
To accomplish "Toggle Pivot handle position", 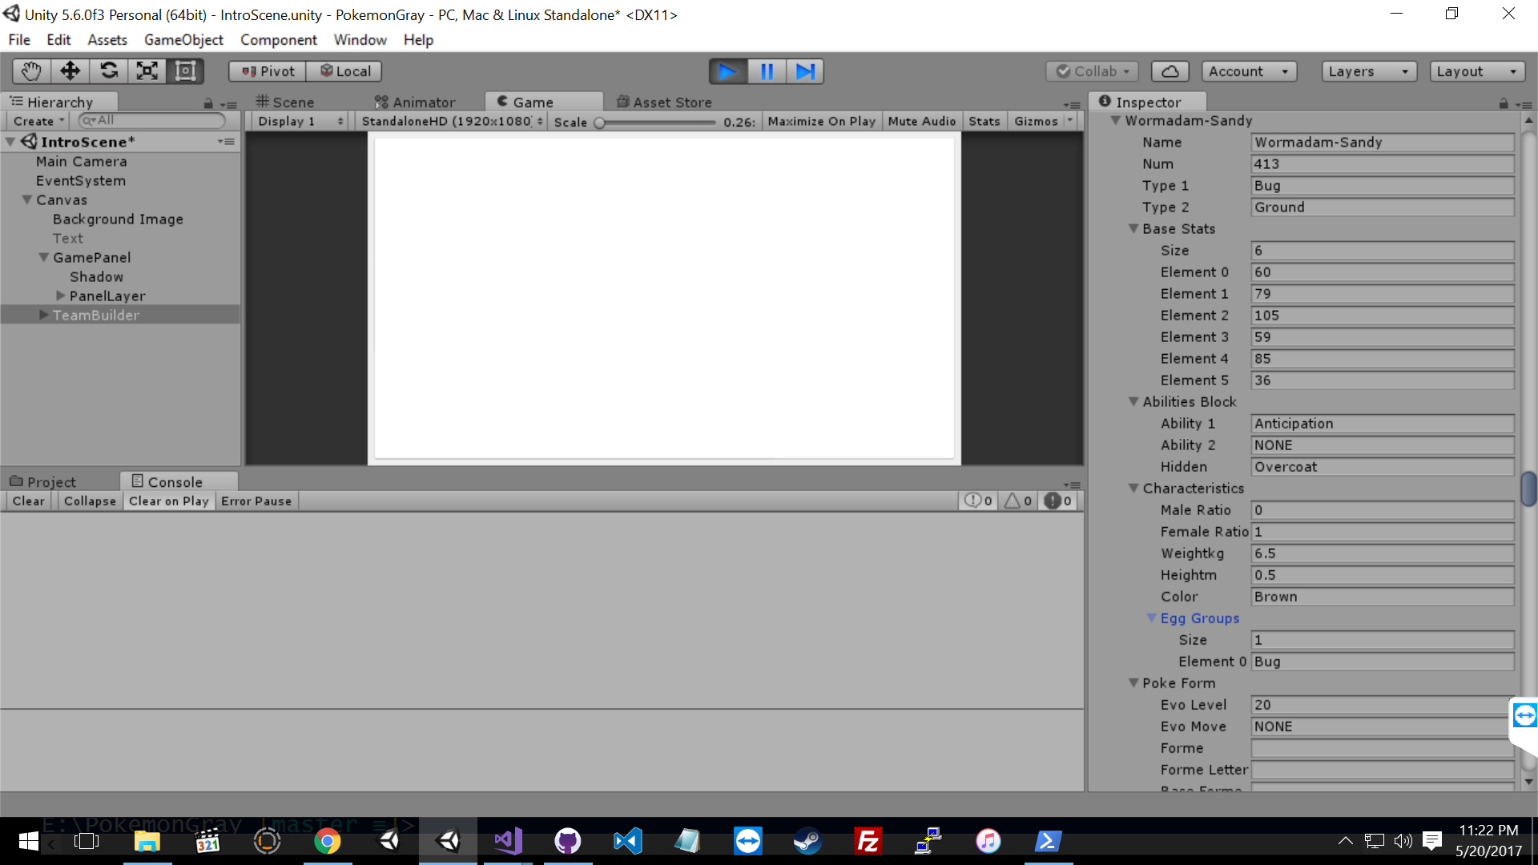I will point(268,71).
